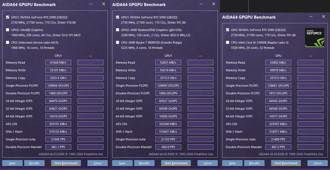Click the Close button in left window

[x=97, y=163]
